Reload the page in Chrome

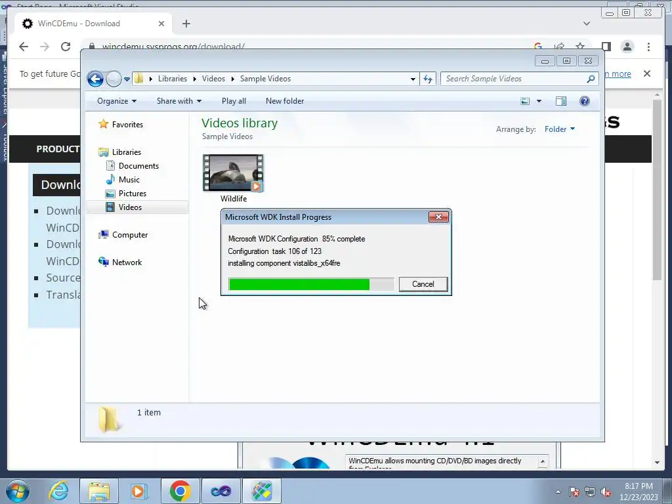pos(66,47)
